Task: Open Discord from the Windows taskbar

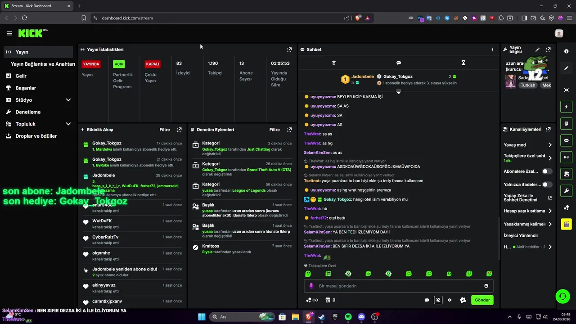Action: (361, 317)
